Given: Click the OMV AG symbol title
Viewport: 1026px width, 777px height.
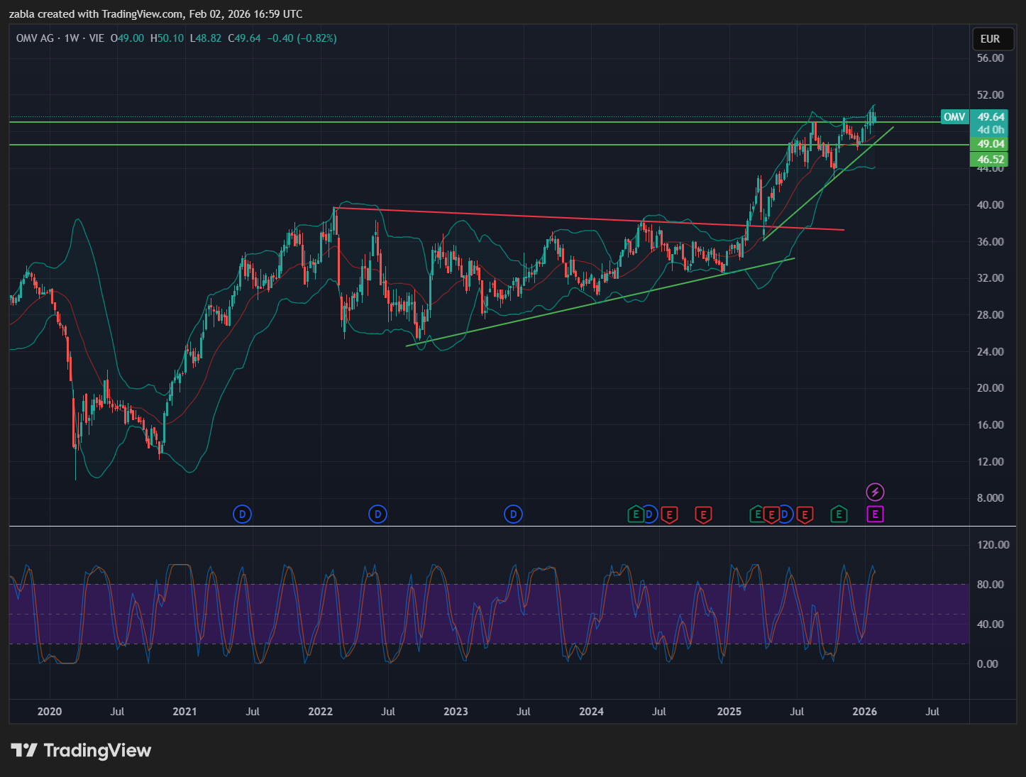Looking at the screenshot, I should pyautogui.click(x=35, y=38).
